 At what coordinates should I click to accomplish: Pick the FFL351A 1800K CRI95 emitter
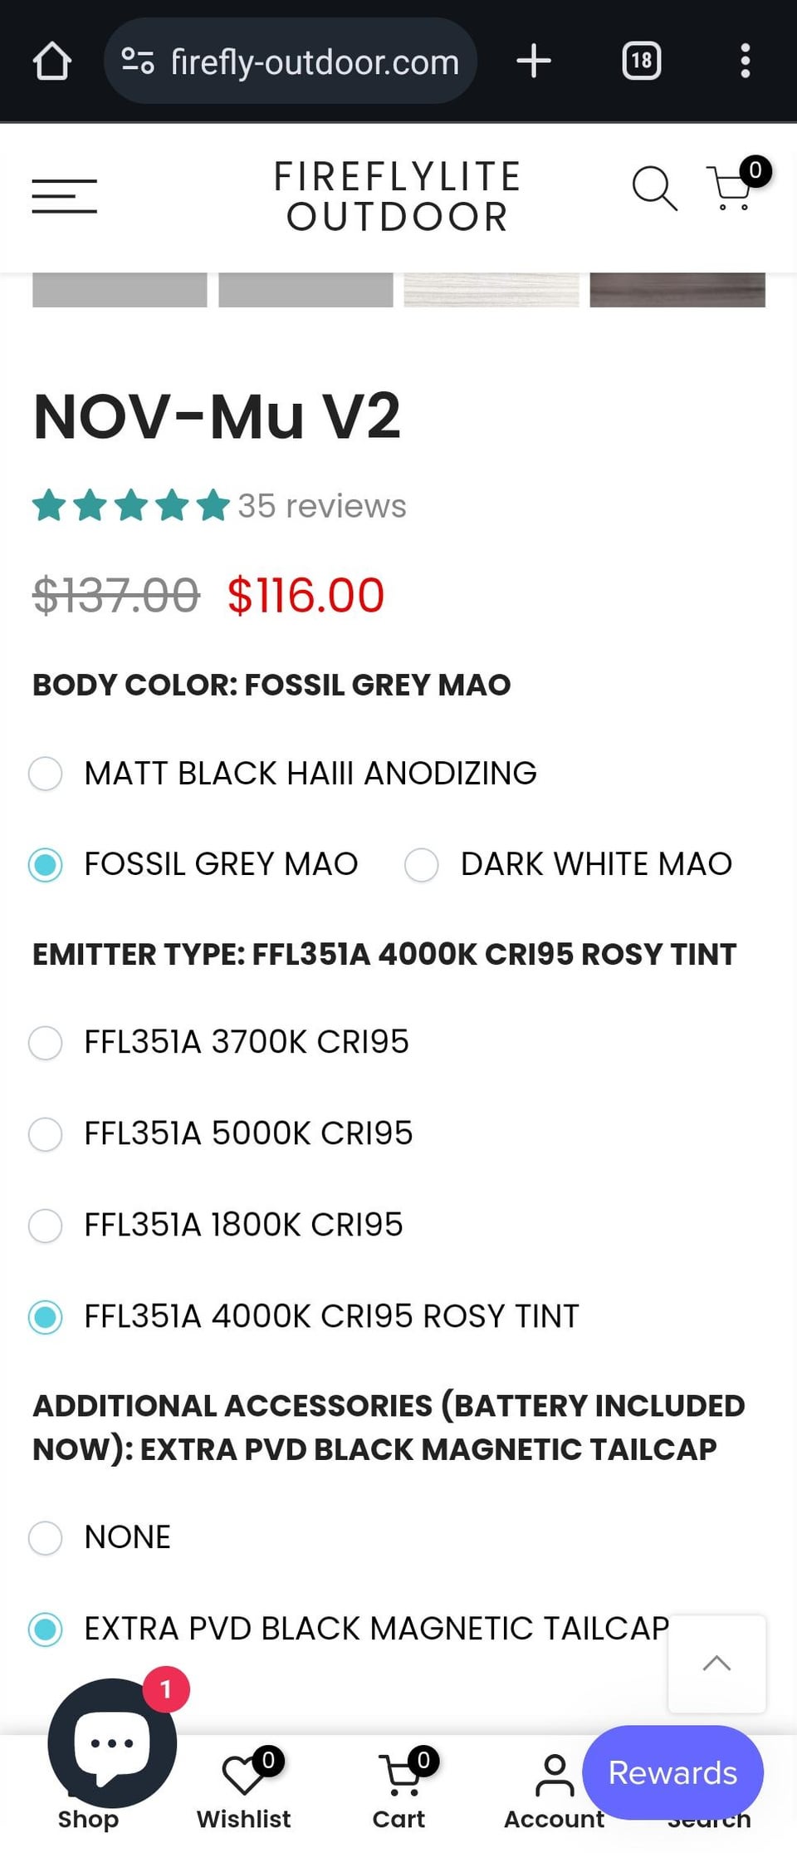point(46,1226)
